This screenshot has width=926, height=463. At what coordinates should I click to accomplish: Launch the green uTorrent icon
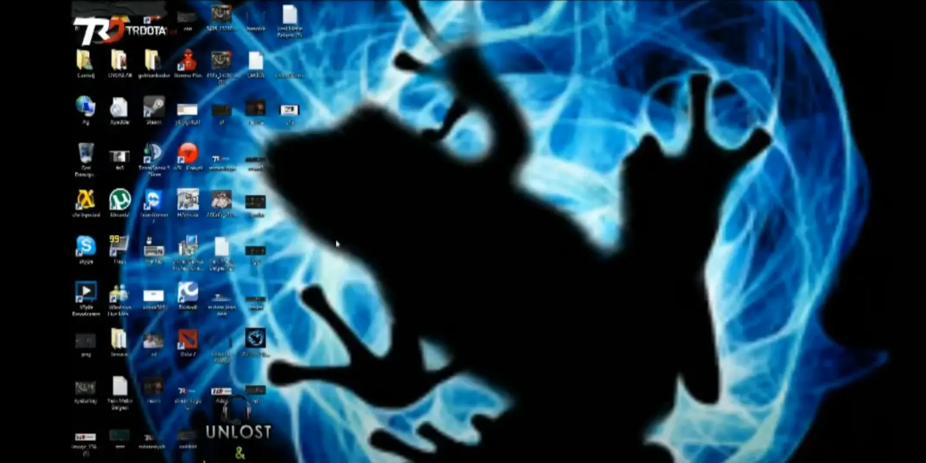point(120,200)
